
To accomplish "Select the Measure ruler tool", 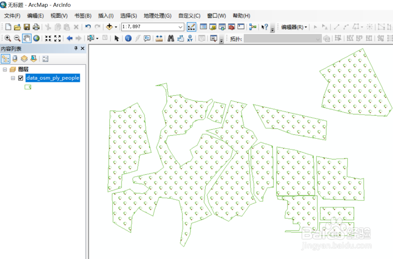I will pyautogui.click(x=159, y=38).
